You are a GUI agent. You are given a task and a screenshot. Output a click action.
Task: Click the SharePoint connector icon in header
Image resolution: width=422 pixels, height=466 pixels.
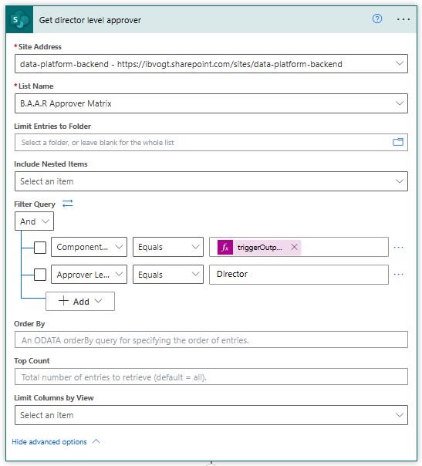coord(19,19)
